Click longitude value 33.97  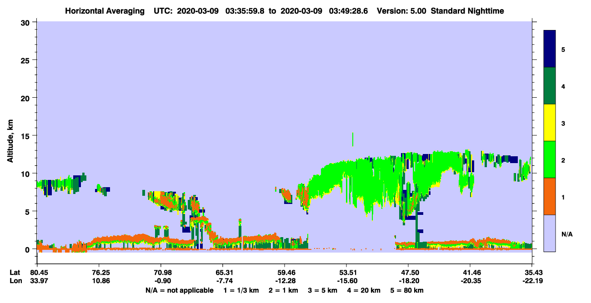39,281
